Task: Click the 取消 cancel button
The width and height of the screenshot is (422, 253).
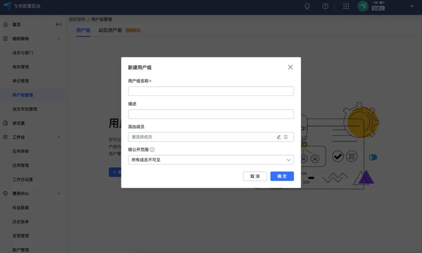Action: (x=255, y=176)
